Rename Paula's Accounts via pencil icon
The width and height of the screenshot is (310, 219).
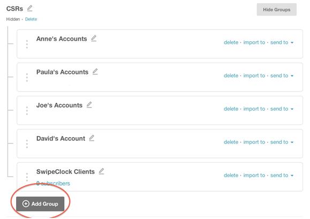coord(95,72)
